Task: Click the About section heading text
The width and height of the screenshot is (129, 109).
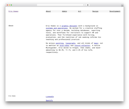Action: [11, 26]
